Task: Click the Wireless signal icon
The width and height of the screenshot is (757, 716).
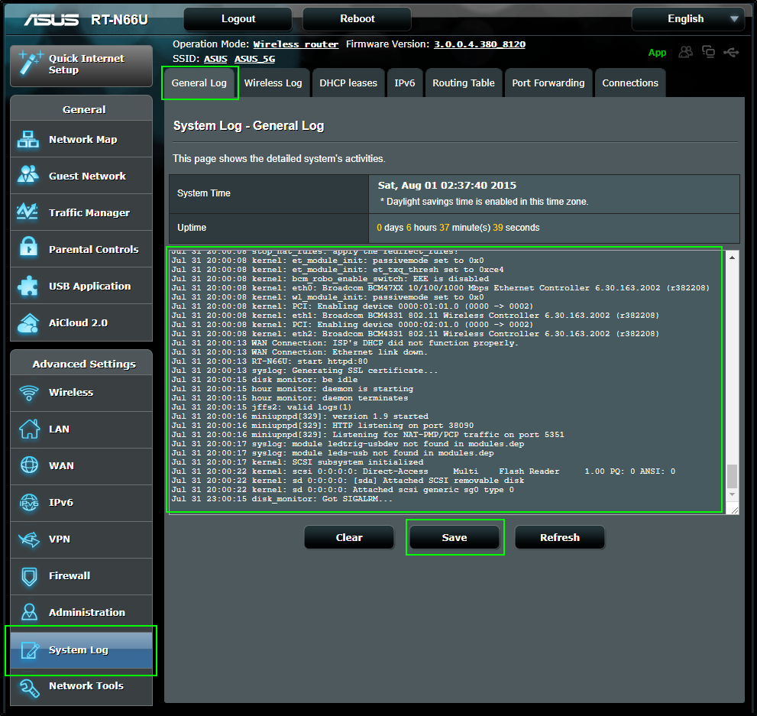Action: tap(29, 393)
